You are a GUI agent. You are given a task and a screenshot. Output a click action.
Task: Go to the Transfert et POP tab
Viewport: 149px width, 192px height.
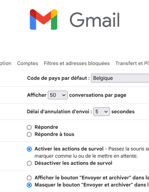132,63
